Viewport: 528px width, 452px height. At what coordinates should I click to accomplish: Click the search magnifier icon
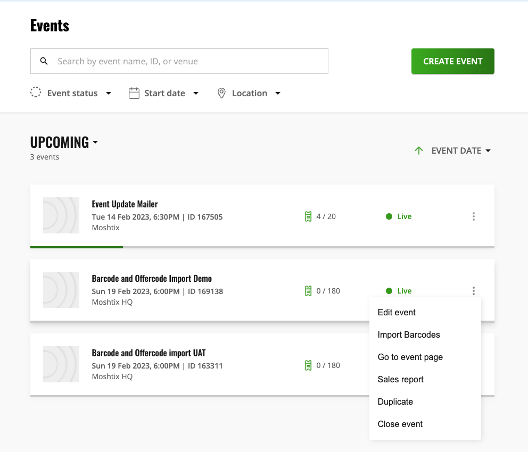[x=44, y=61]
